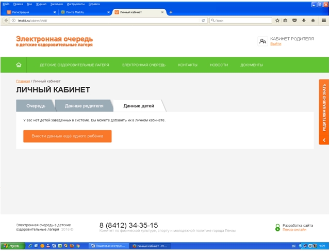
Task: Click 'Внести данные ещё одного ребёнка' button
Action: [67, 136]
